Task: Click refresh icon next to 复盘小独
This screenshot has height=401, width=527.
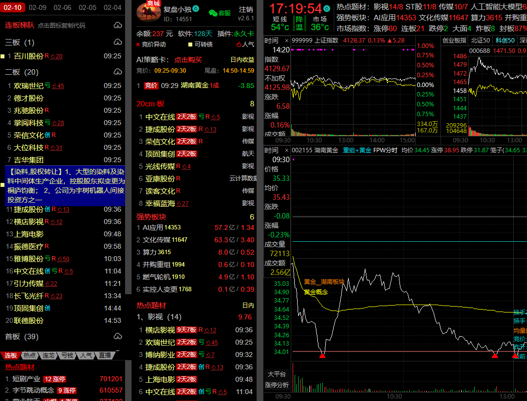Action: (x=196, y=9)
